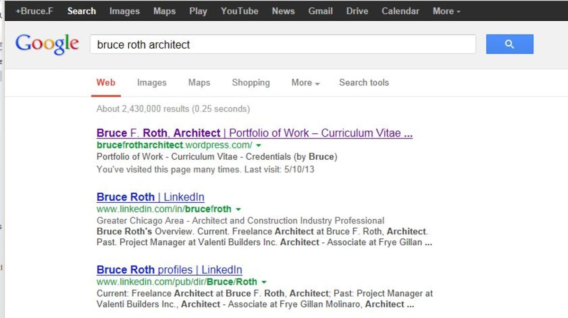Open News from the top bar
568x318 pixels.
tap(283, 11)
